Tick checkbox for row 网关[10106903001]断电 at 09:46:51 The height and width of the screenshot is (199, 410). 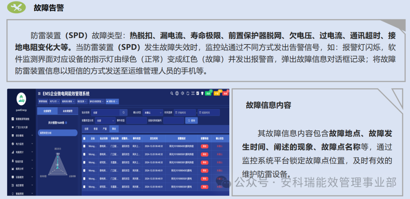pyautogui.click(x=84, y=187)
